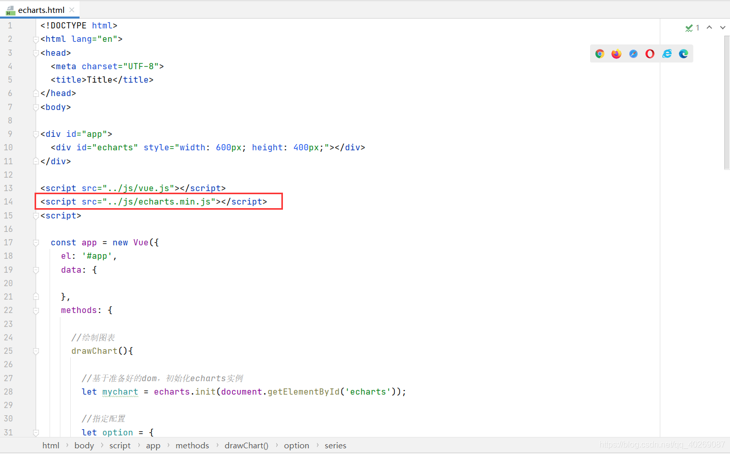Jump to next highlighted problem arrow
Viewport: 730px width, 454px height.
pos(723,27)
